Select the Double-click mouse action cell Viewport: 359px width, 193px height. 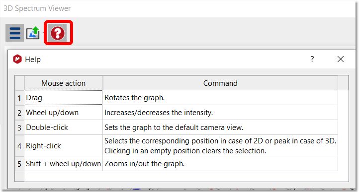pos(64,127)
